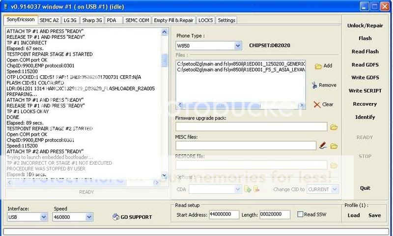The width and height of the screenshot is (393, 236).
Task: Click the Remove file scissors icon
Action: tap(314, 85)
